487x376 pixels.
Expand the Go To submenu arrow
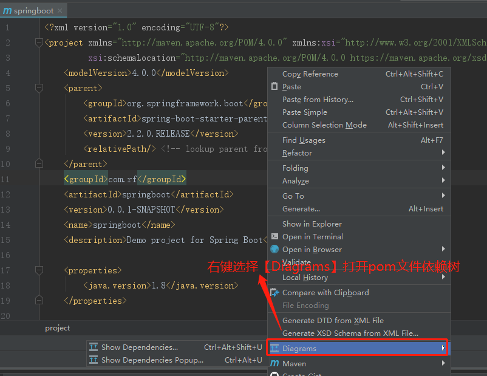pos(443,196)
